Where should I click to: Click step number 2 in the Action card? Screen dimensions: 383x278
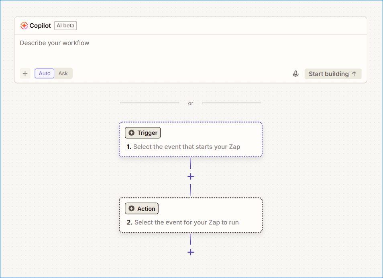[x=129, y=222]
